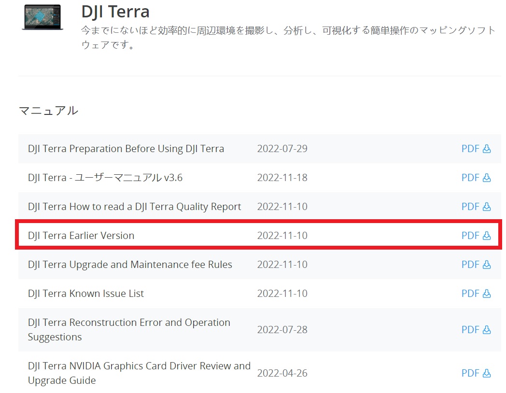Click date 2022-07-29 in Preparation row
506x393 pixels.
point(282,149)
